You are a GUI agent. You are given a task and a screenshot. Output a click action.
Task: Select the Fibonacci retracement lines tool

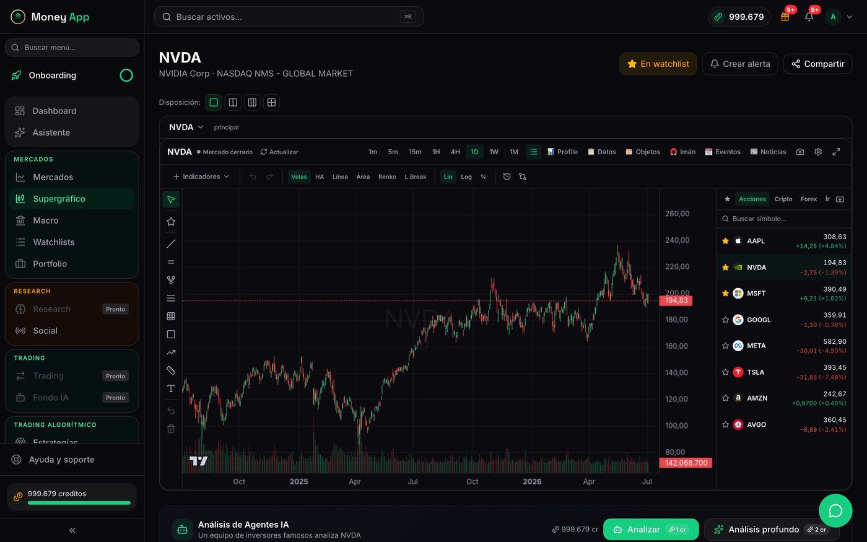point(171,298)
